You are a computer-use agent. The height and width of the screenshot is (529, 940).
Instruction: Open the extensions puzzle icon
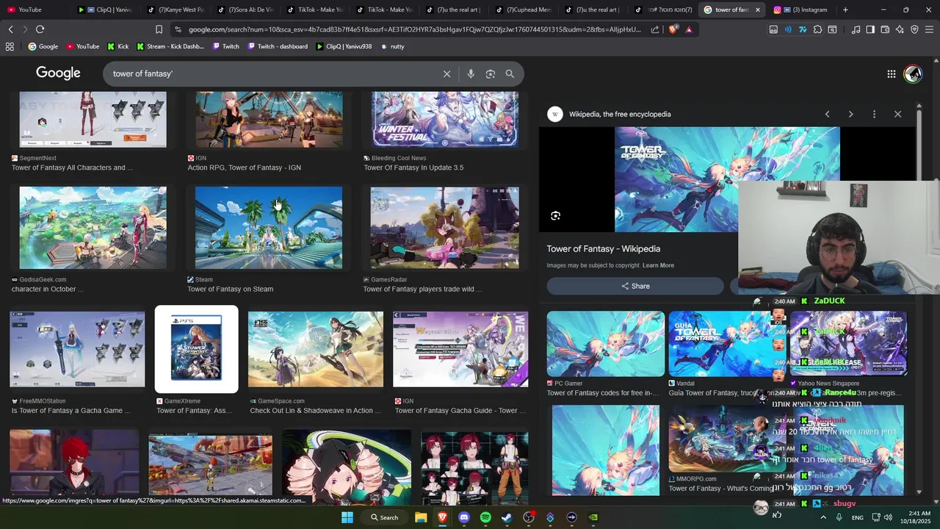[x=817, y=29]
